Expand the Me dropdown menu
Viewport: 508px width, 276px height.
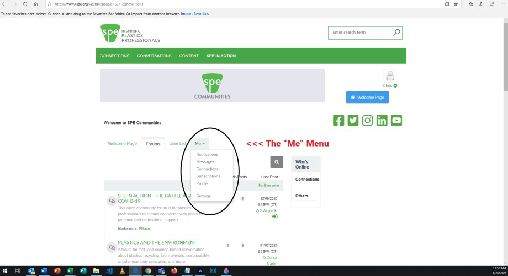tap(199, 143)
